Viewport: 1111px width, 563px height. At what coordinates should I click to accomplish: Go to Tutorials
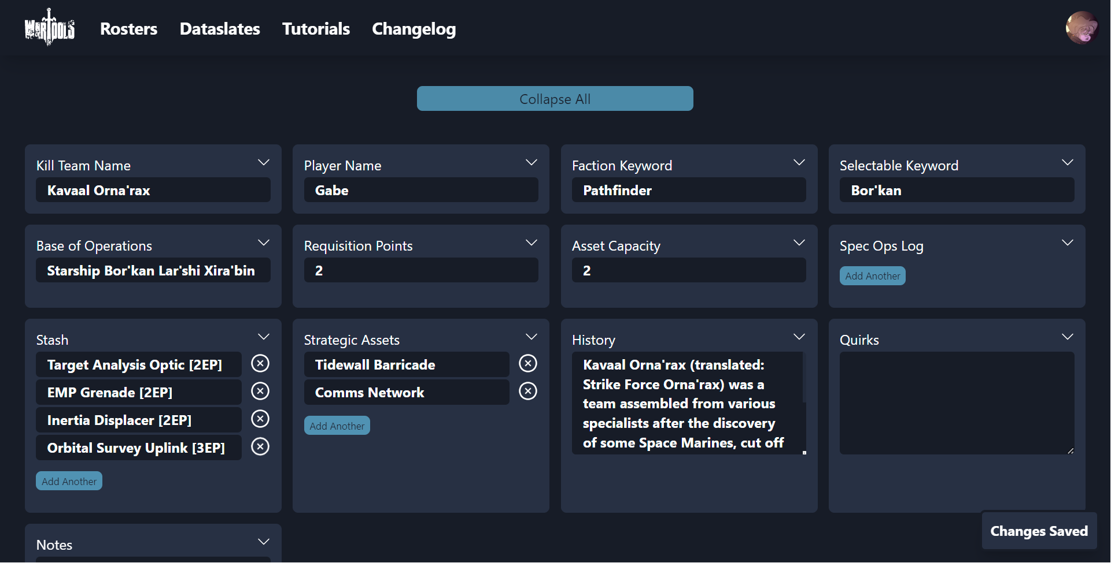coord(316,29)
